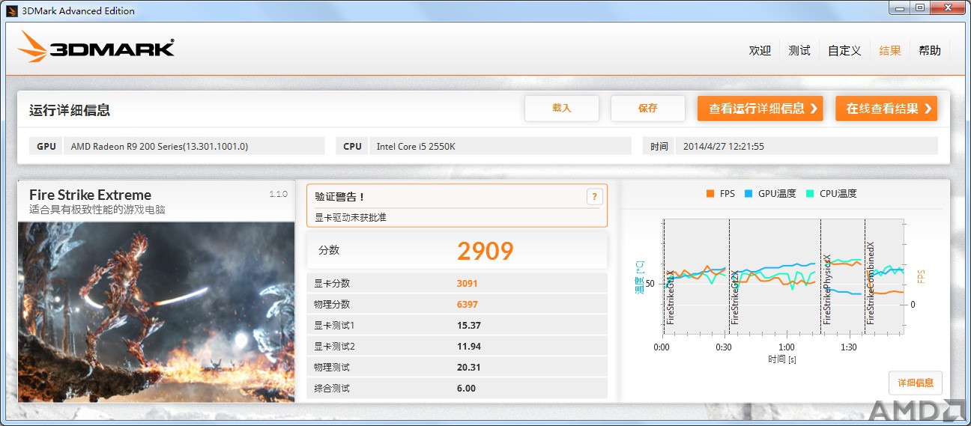Click the 3DMark logo in header

coord(96,48)
